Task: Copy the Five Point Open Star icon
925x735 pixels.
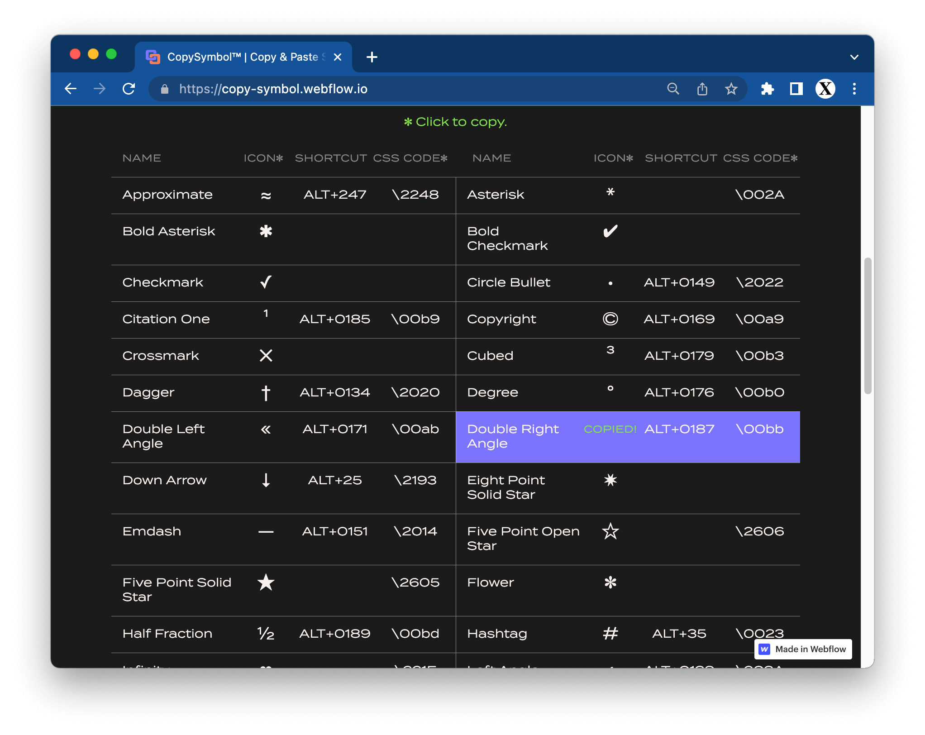Action: tap(610, 531)
